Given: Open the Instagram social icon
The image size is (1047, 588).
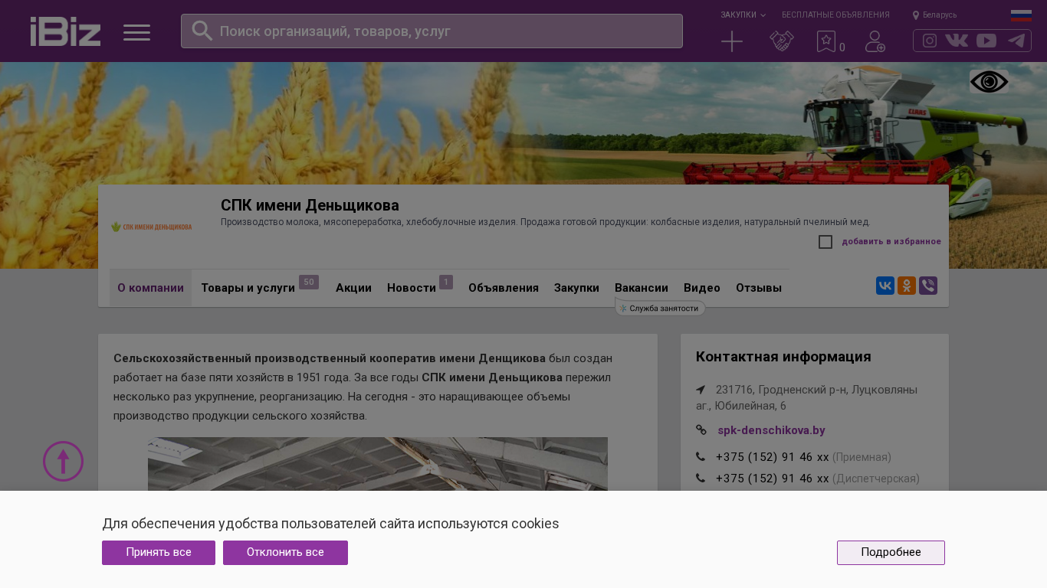Looking at the screenshot, I should (930, 41).
